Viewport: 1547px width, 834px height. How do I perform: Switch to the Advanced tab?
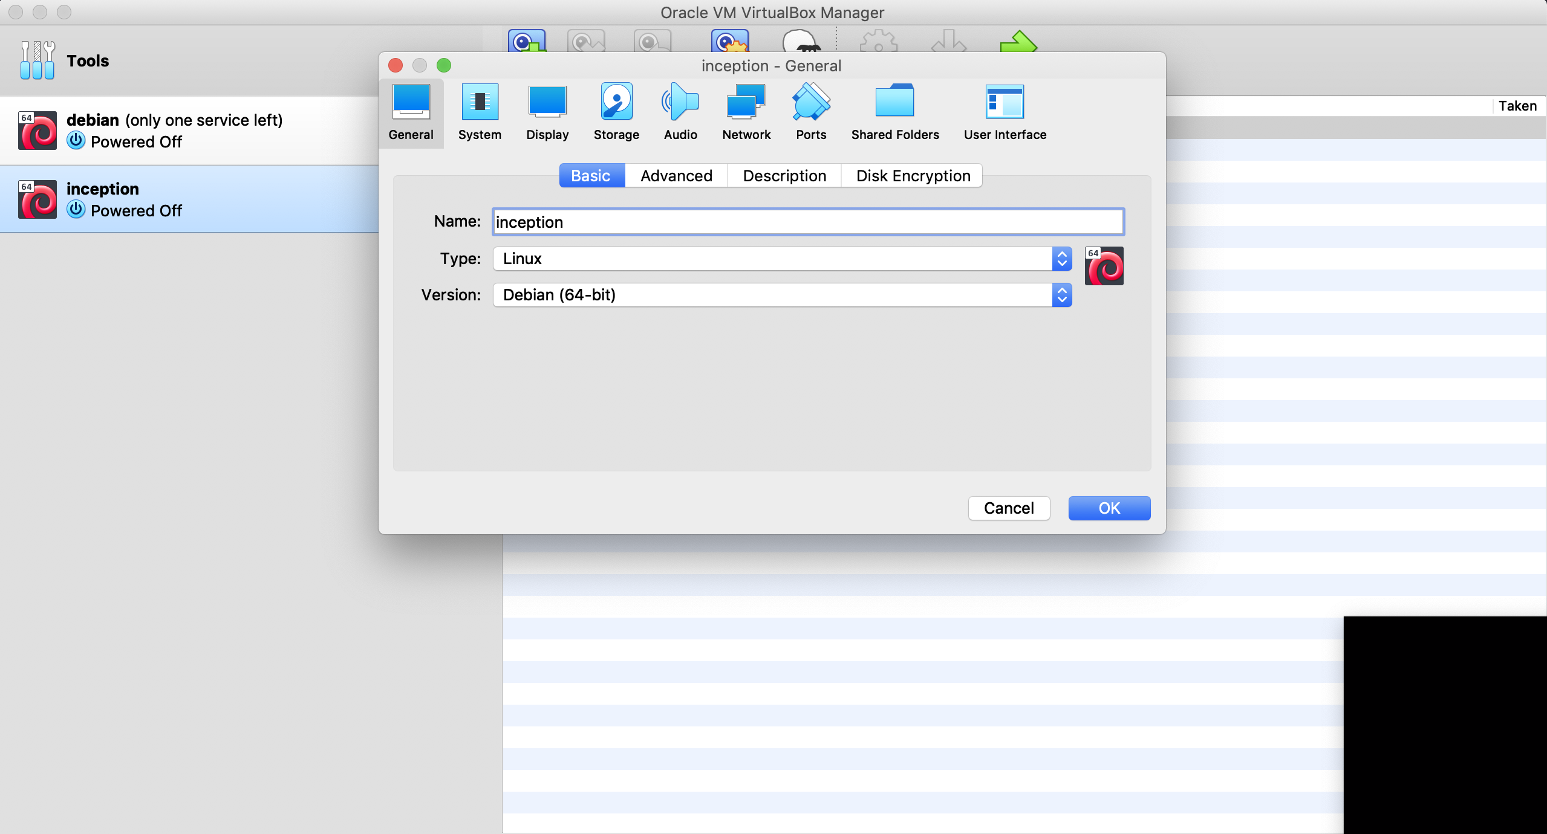pyautogui.click(x=676, y=176)
